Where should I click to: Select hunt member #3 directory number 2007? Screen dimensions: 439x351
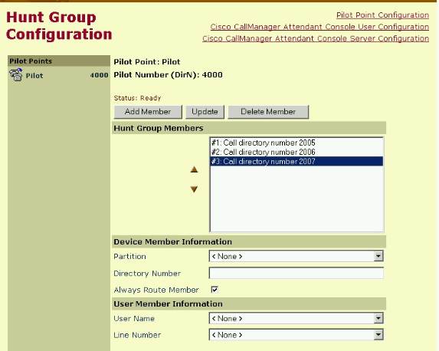(x=296, y=162)
